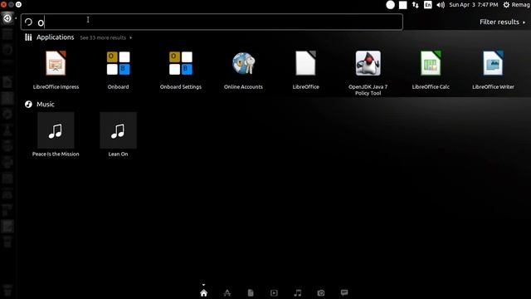Open the En keyboard layout indicator
This screenshot has width=531, height=299.
(x=428, y=5)
